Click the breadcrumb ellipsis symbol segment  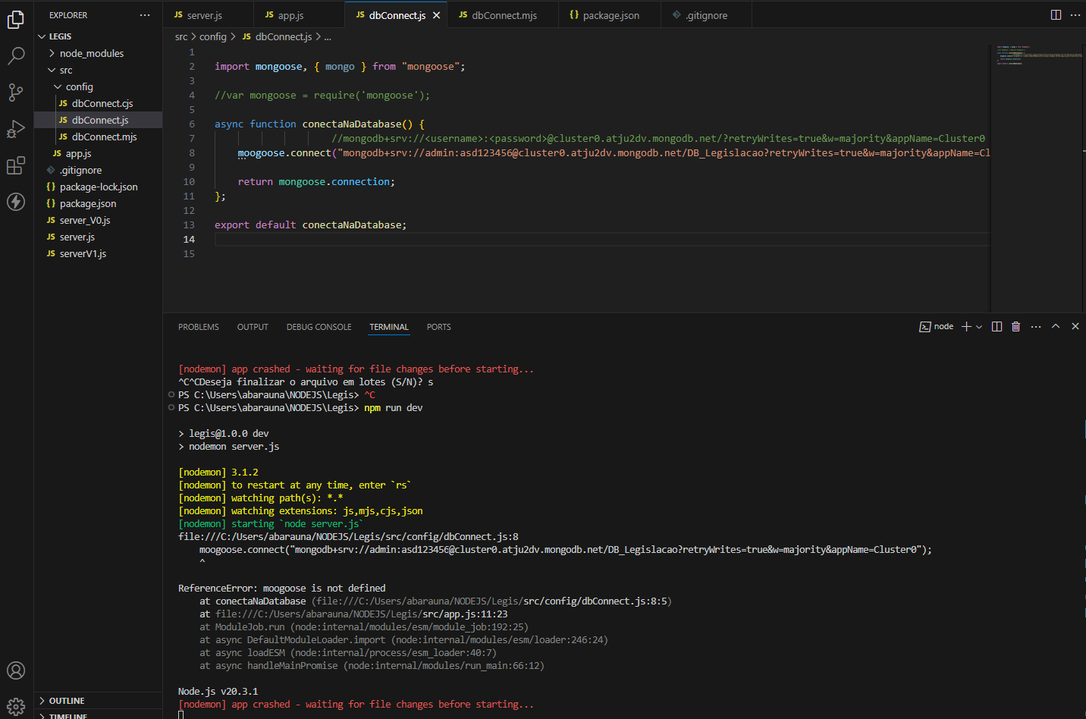[x=328, y=36]
